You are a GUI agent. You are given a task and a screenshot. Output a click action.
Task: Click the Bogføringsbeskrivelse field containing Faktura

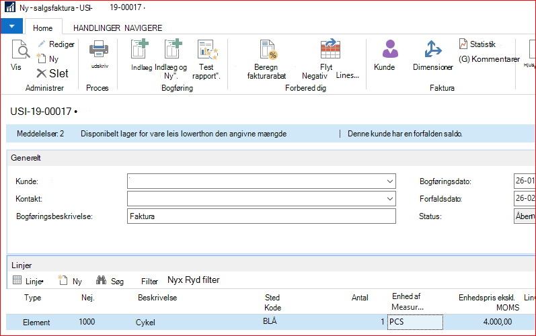(262, 216)
